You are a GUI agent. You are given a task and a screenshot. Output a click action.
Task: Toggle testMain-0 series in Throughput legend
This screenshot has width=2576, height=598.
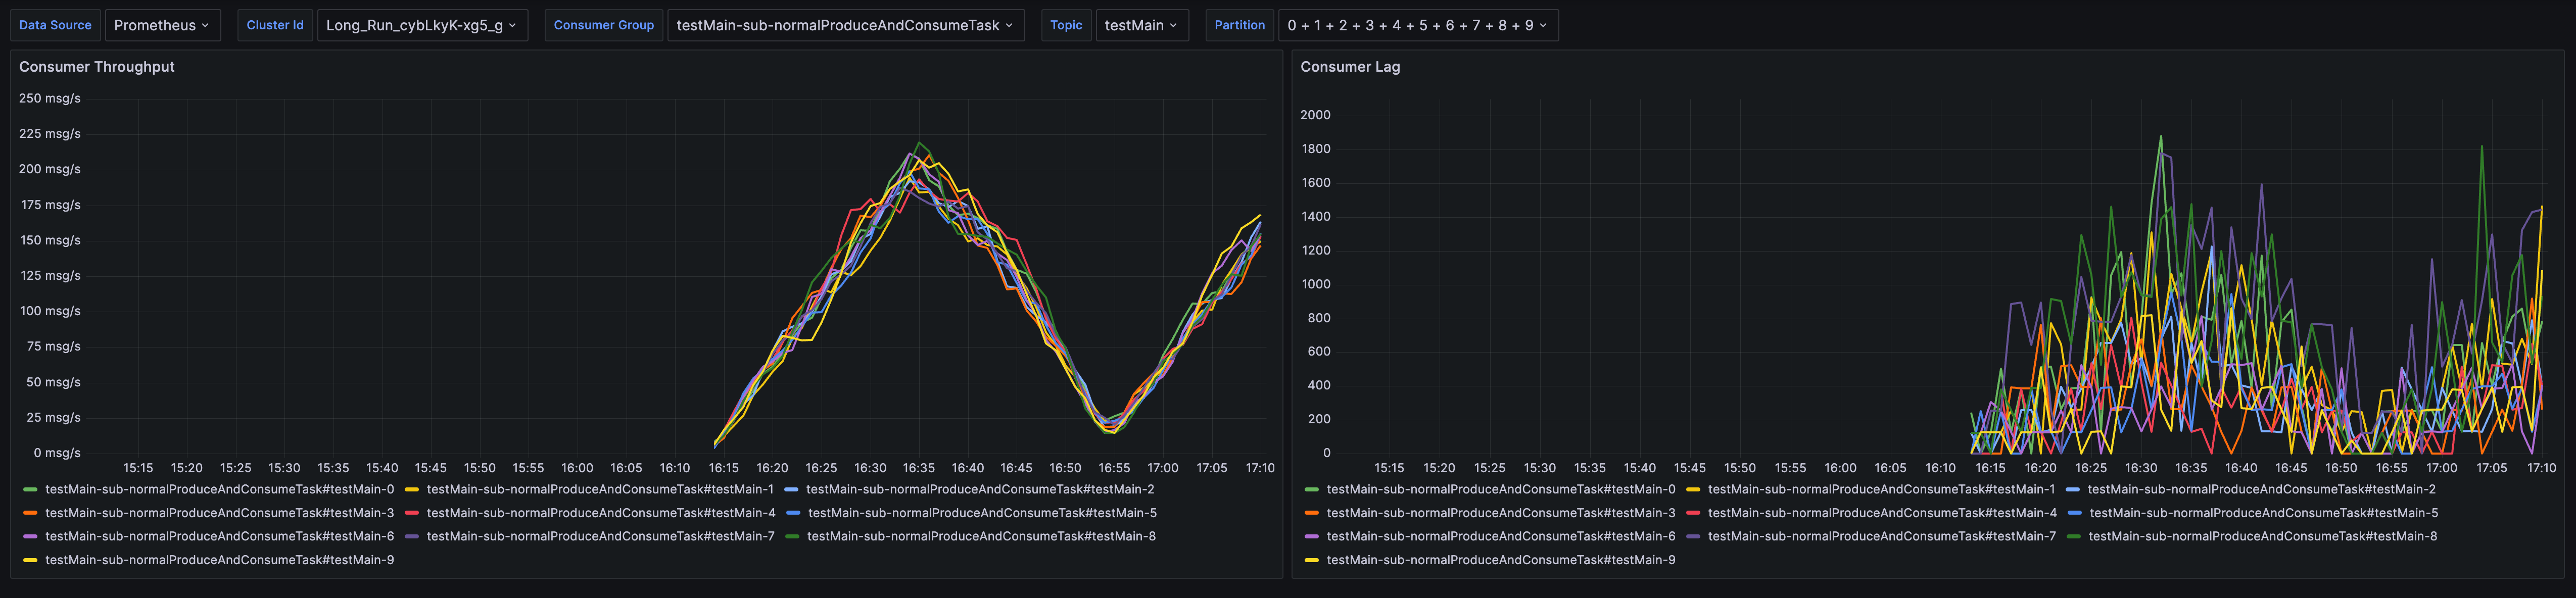coord(219,489)
